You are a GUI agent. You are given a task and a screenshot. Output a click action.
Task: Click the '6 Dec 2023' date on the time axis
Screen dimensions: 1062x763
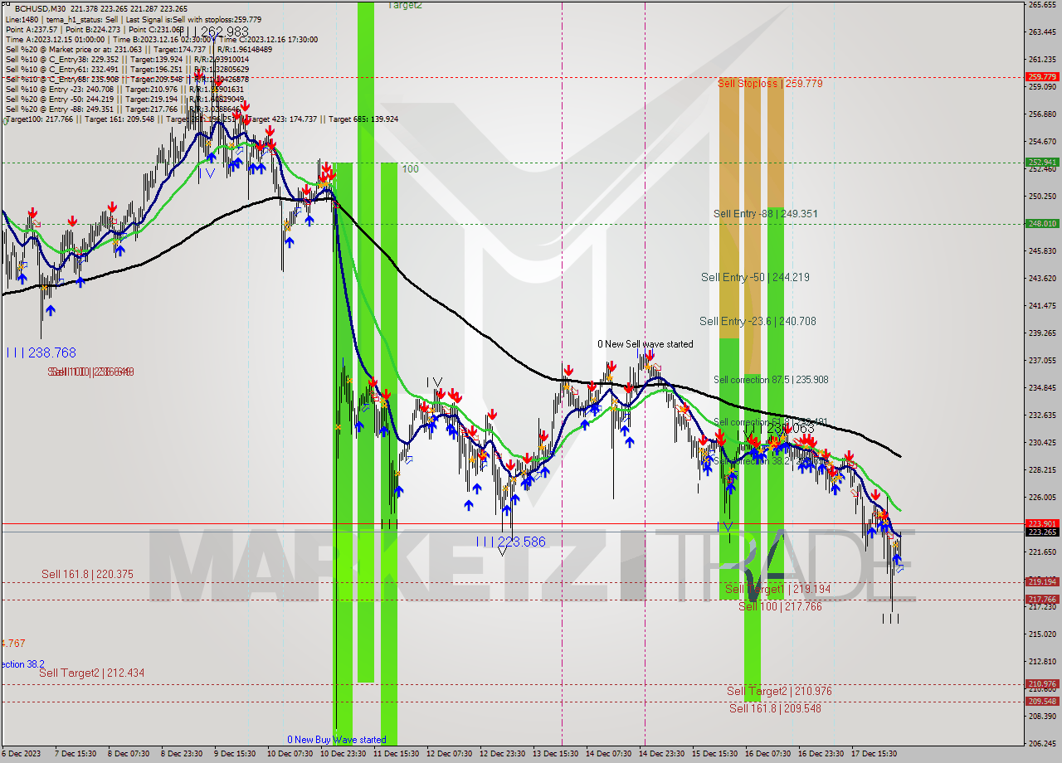[19, 754]
